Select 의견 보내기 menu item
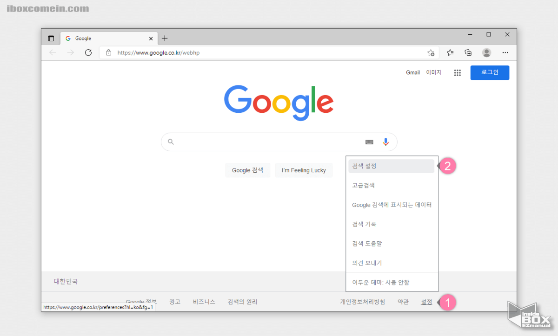The width and height of the screenshot is (558, 336). point(392,263)
